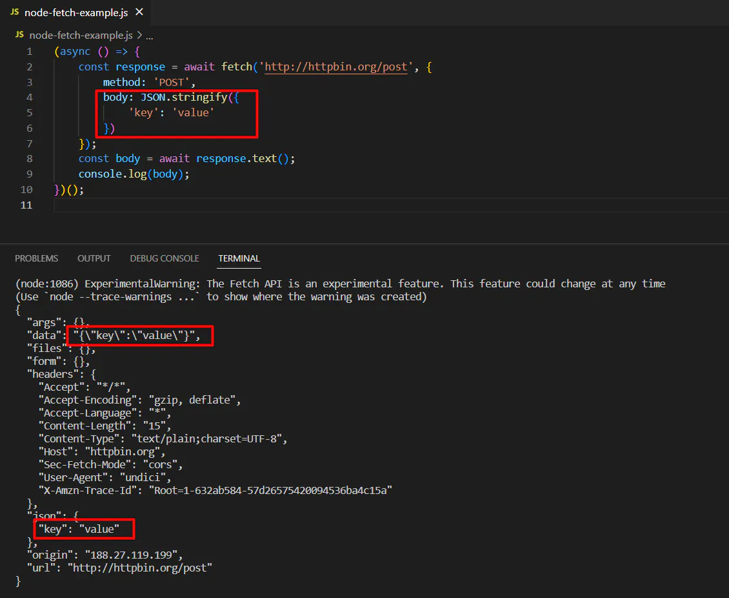Select the TERMINAL panel tab
Screen dimensions: 729x598
(x=239, y=258)
